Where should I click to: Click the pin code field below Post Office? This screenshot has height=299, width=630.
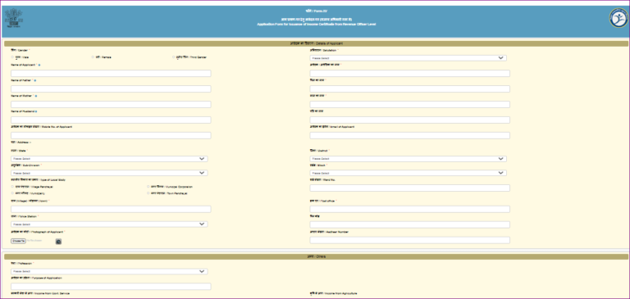pos(410,224)
